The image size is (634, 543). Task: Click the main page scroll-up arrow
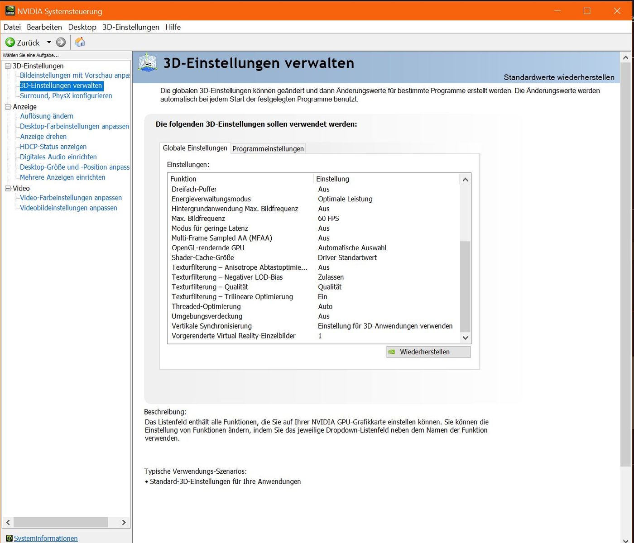coord(625,57)
